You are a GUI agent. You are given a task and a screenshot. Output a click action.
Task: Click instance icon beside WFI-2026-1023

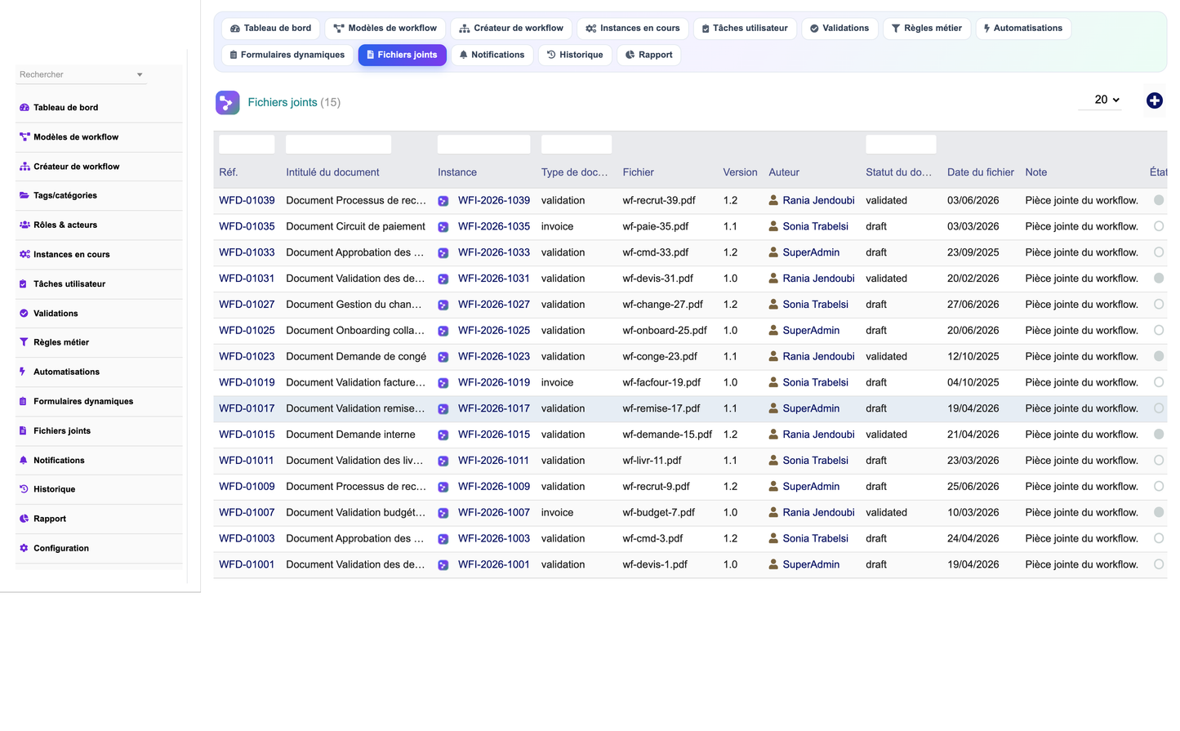click(x=443, y=357)
